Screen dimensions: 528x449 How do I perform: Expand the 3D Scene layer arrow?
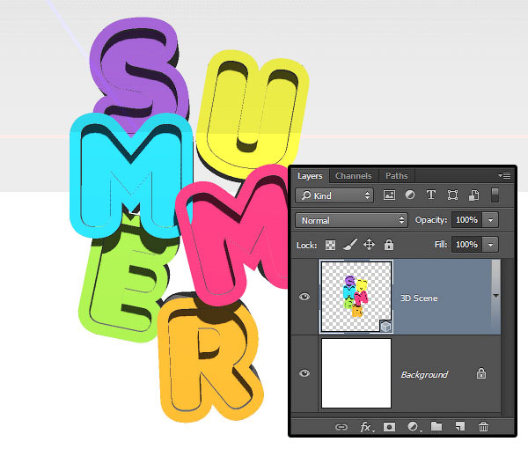(495, 296)
